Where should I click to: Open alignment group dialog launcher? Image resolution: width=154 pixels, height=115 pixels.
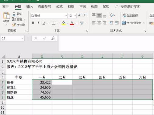click(x=145, y=31)
